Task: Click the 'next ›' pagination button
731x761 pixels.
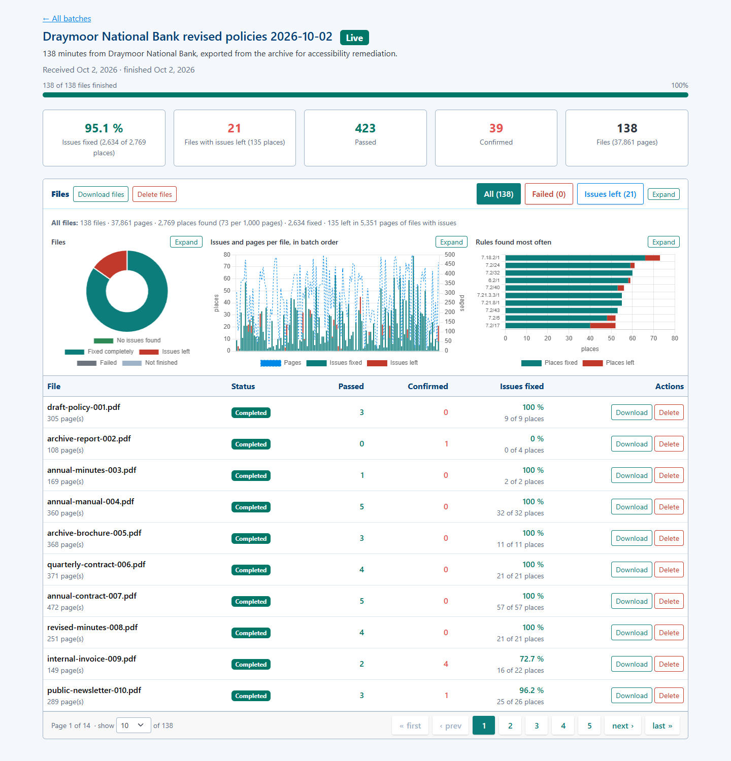Action: 623,725
